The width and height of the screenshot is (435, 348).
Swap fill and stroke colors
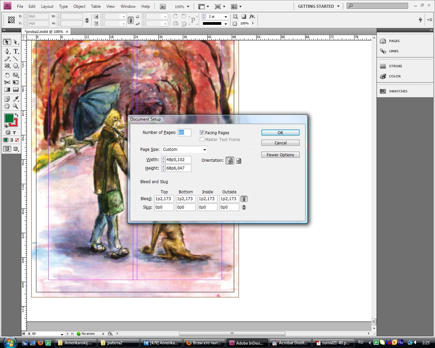click(16, 115)
